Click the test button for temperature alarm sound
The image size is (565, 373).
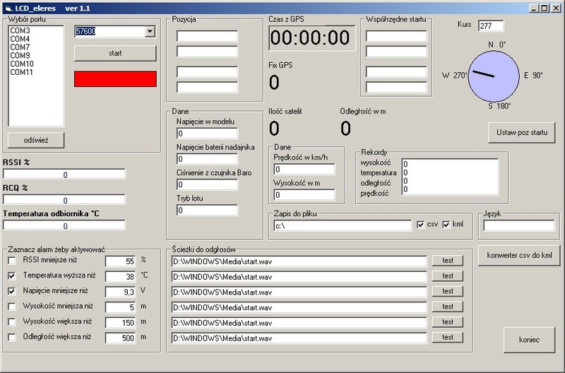pyautogui.click(x=448, y=276)
